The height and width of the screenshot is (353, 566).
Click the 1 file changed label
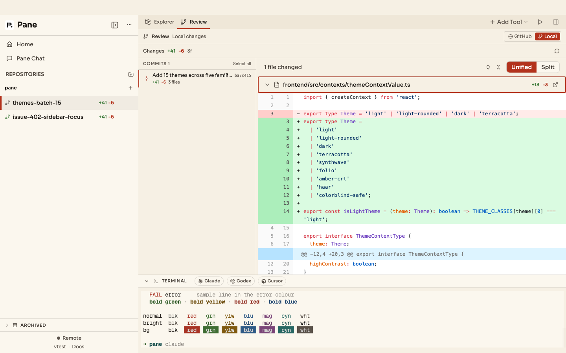pyautogui.click(x=283, y=67)
